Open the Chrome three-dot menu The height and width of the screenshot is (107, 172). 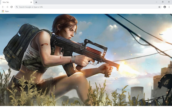point(169,7)
